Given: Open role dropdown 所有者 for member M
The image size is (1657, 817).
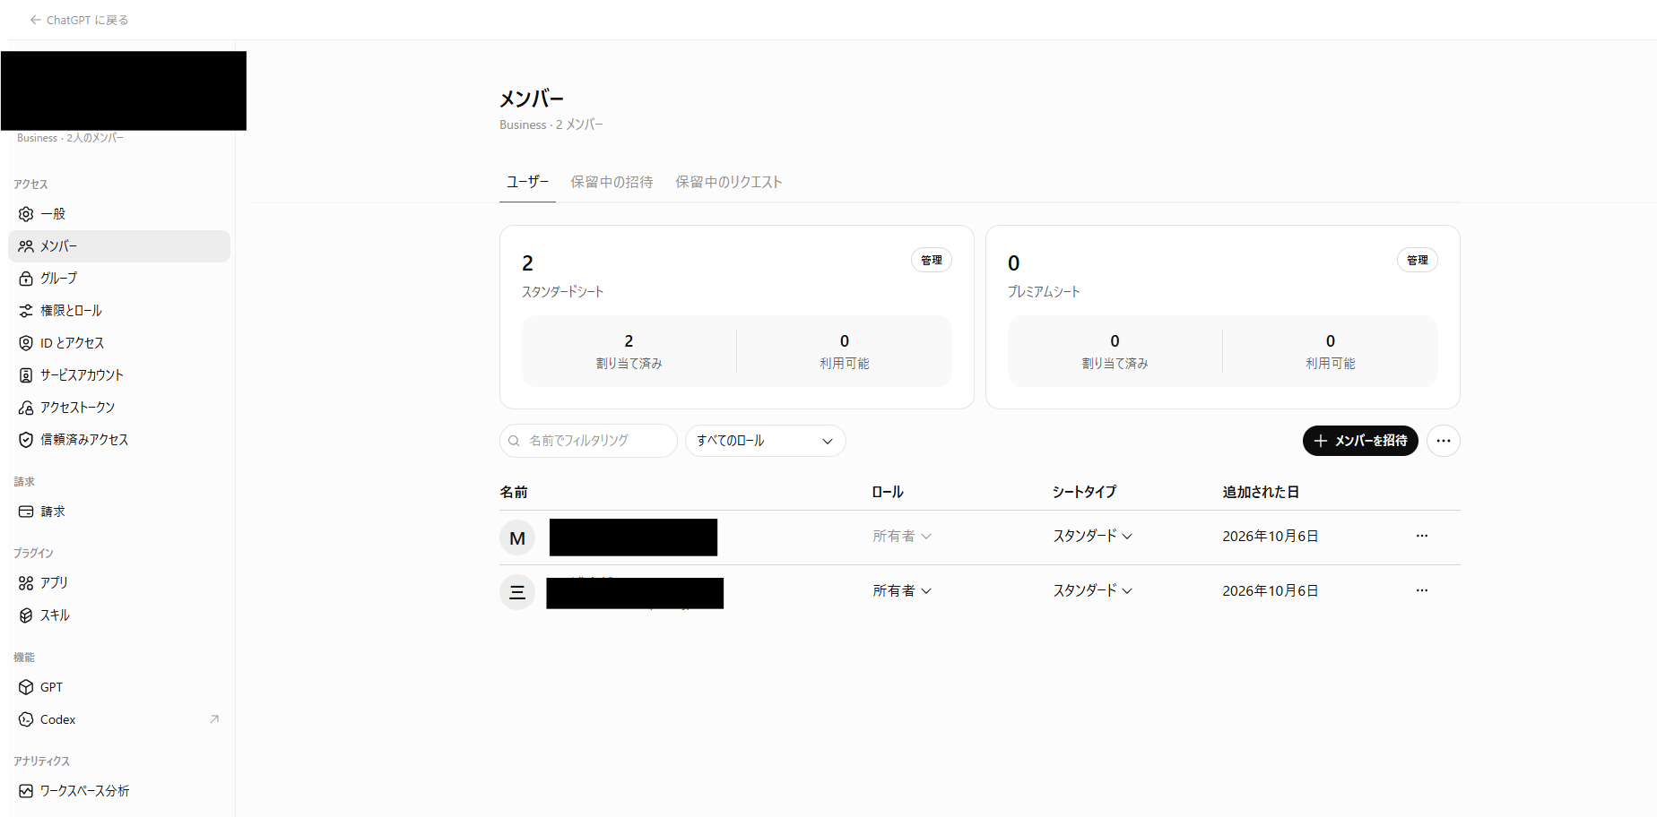Looking at the screenshot, I should pos(902,537).
